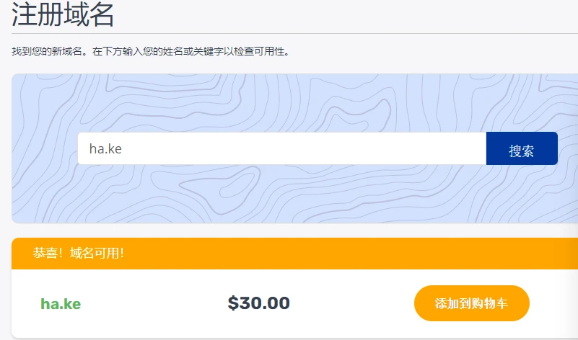Click the 恭喜！域名可用！ banner text
578x340 pixels.
coord(79,254)
